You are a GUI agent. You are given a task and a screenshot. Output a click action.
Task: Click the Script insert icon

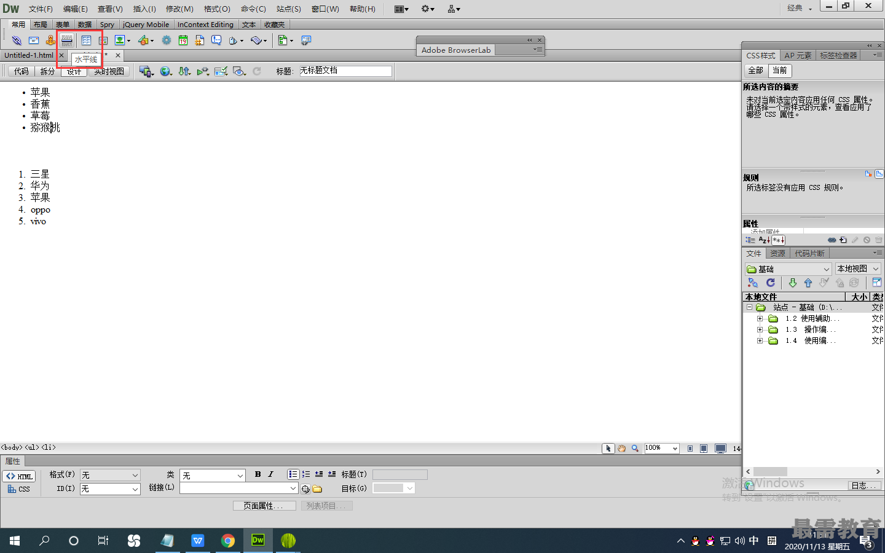click(259, 41)
